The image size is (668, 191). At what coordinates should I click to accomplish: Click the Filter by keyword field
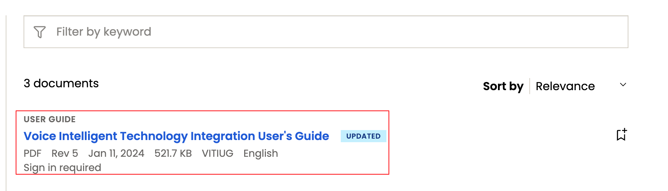250,32
